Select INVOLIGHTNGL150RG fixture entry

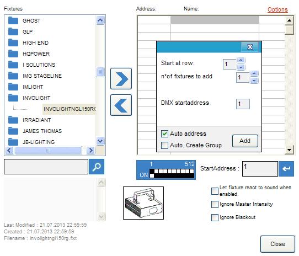point(70,109)
